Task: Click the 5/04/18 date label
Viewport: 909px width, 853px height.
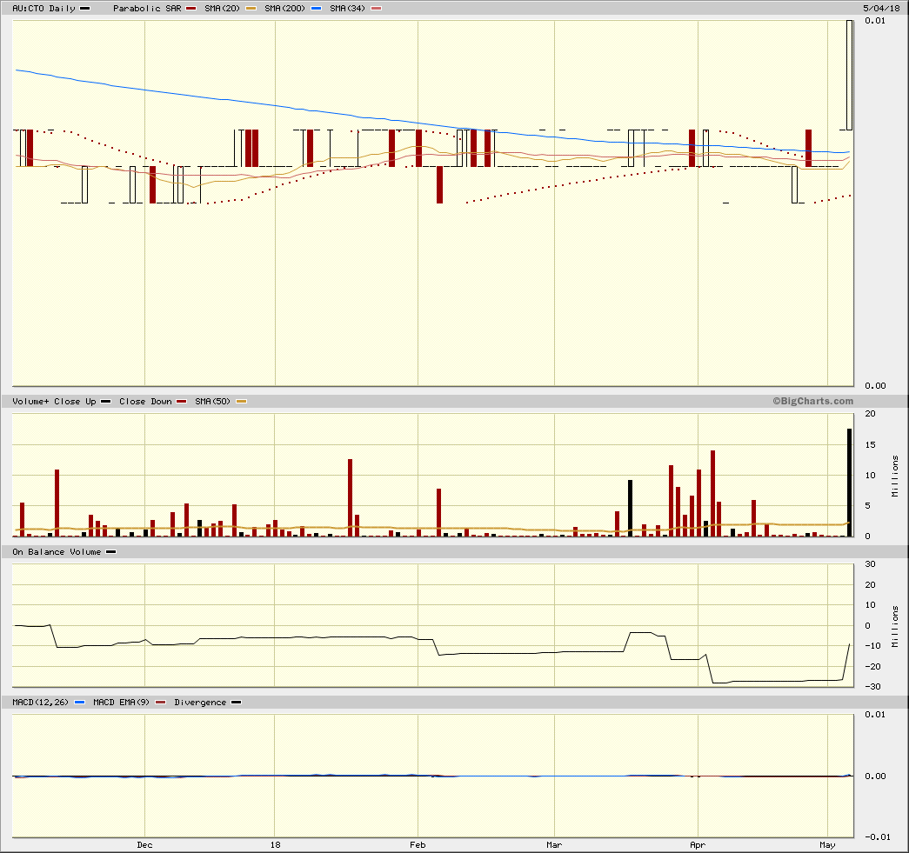Action: pos(881,8)
